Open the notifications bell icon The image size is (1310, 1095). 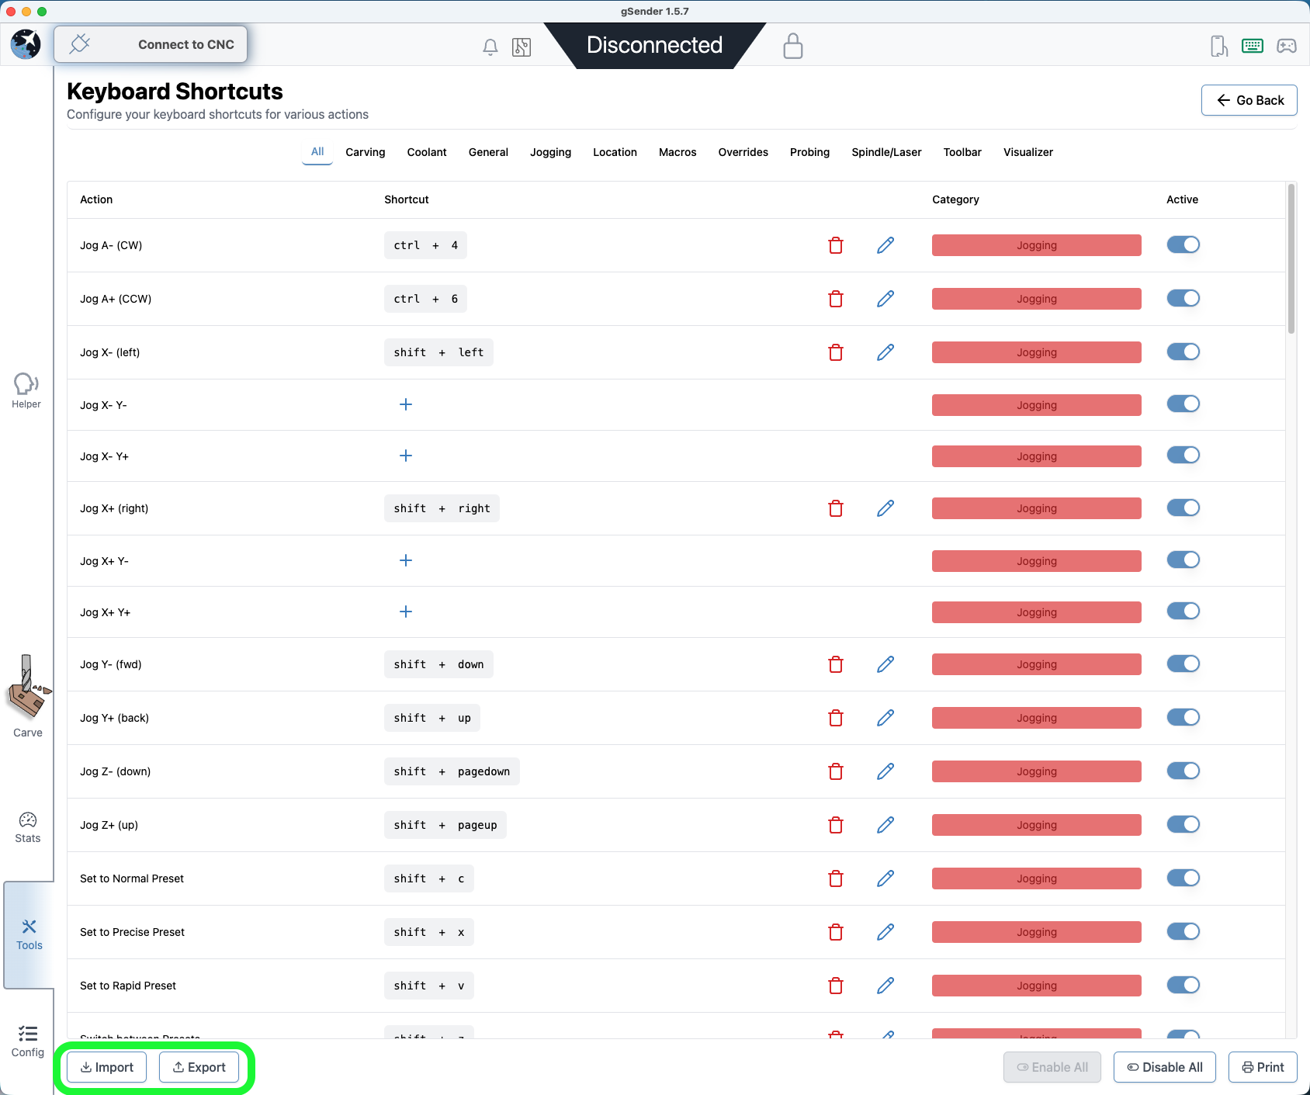pyautogui.click(x=490, y=47)
